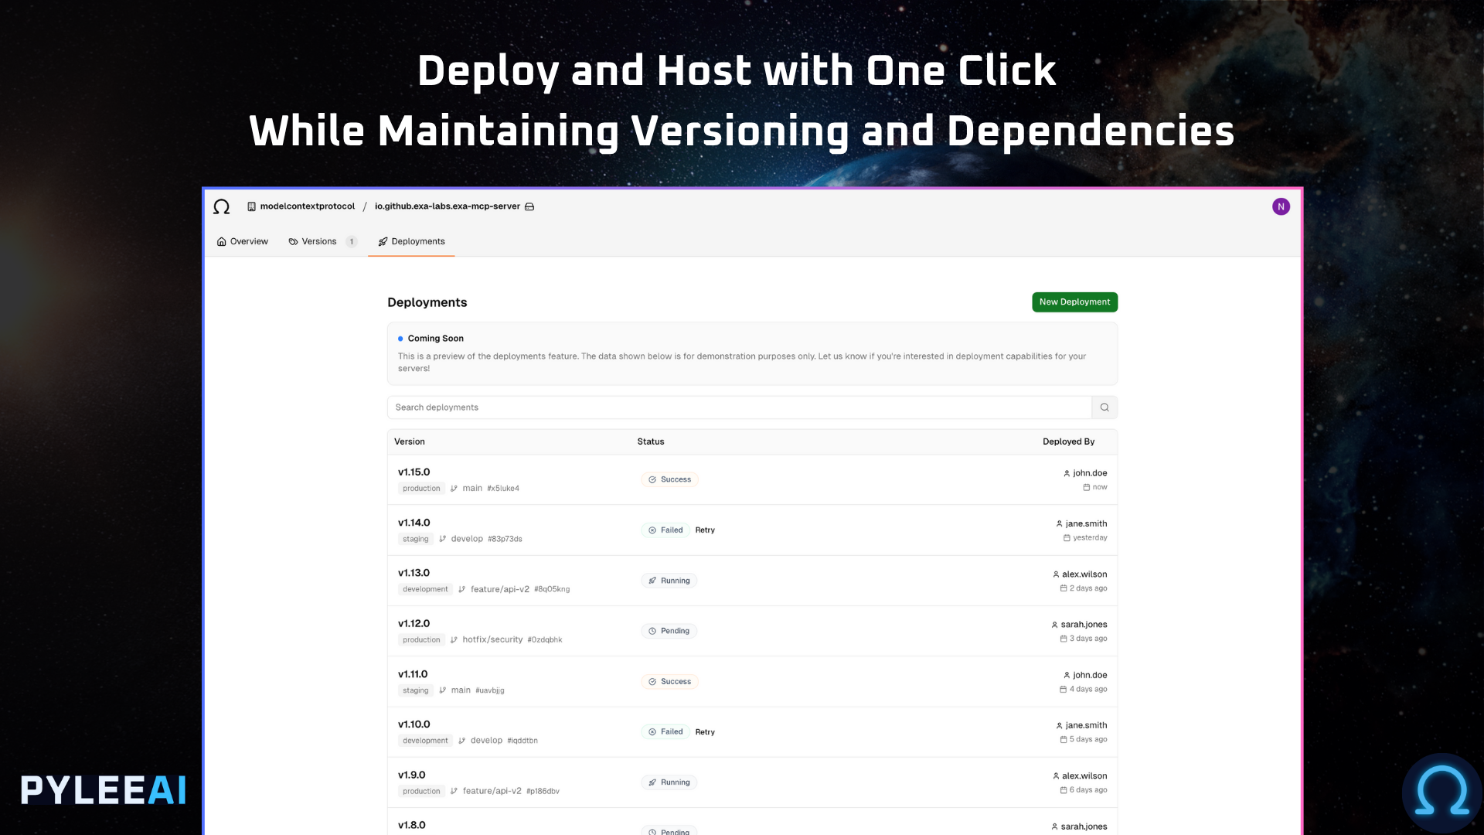Click the Pending status badge for v1.12.0
The height and width of the screenshot is (835, 1484).
pyautogui.click(x=669, y=632)
